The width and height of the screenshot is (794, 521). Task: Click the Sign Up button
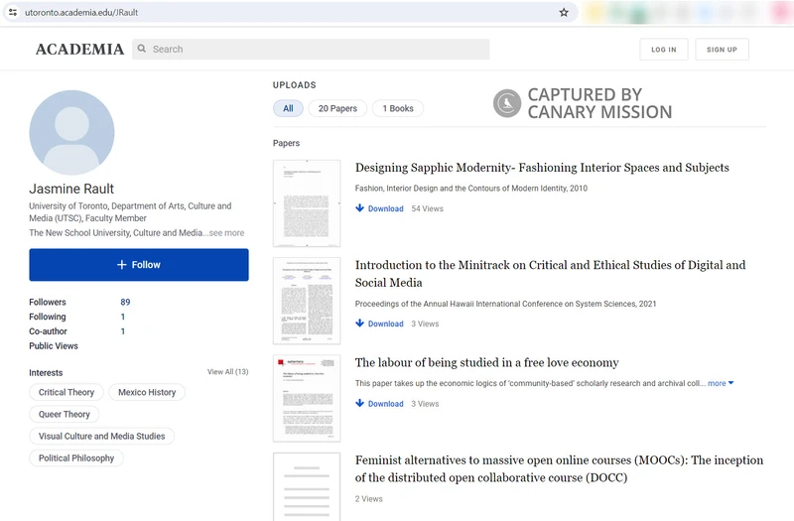pos(723,50)
